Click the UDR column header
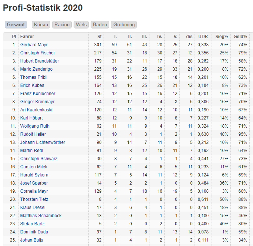This screenshot has width=253, height=246. [203, 37]
